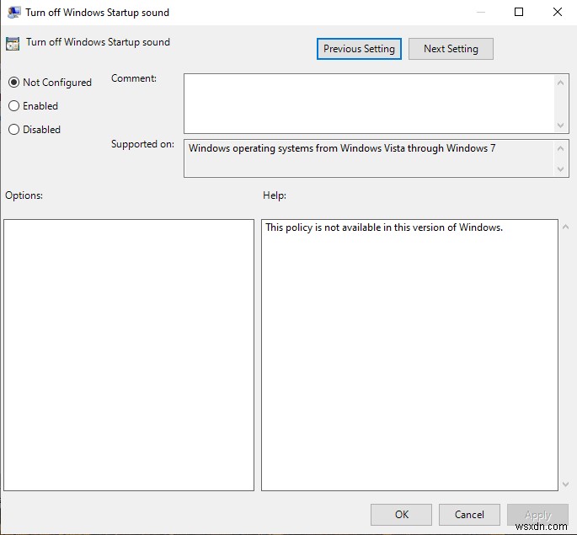Image resolution: width=577 pixels, height=535 pixels.
Task: Click the 'Help:' label
Action: pos(275,195)
